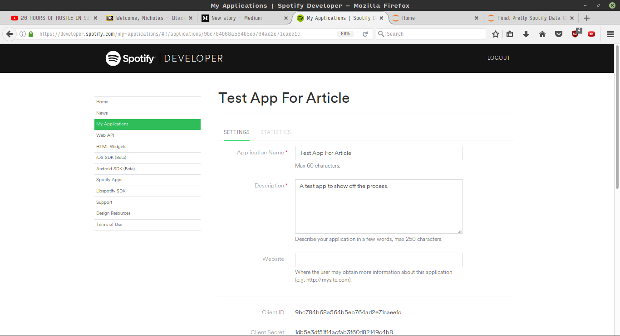Image resolution: width=620 pixels, height=336 pixels.
Task: Click the DEVELOPER text in header
Action: tap(194, 58)
